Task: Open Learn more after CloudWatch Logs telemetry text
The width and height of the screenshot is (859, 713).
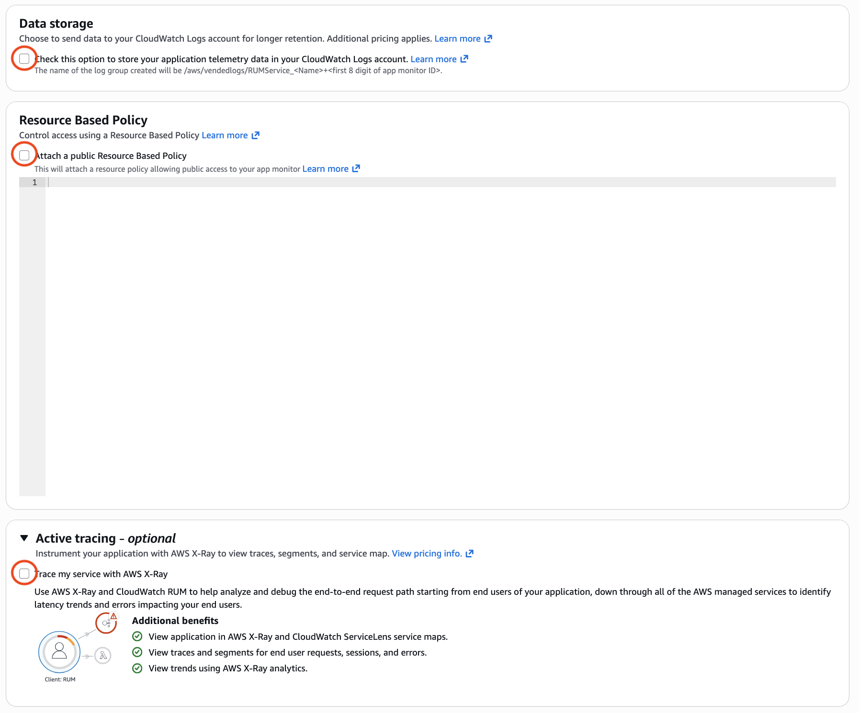Action: [x=433, y=59]
